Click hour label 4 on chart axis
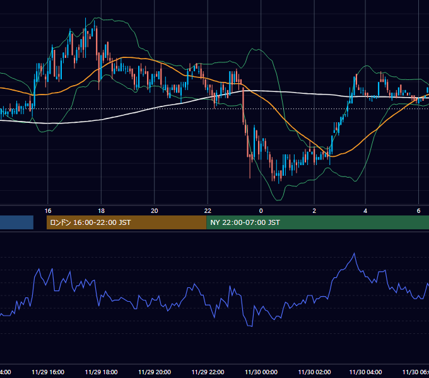Screen dimensions: 429x378 (x=365, y=211)
